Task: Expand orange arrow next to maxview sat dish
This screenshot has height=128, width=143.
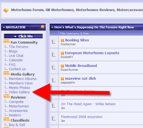Action: tap(62, 79)
